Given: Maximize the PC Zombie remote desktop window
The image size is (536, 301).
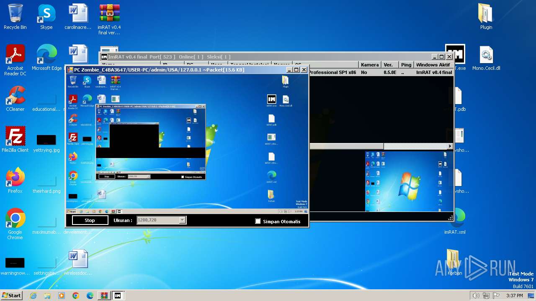Looking at the screenshot, I should [296, 70].
